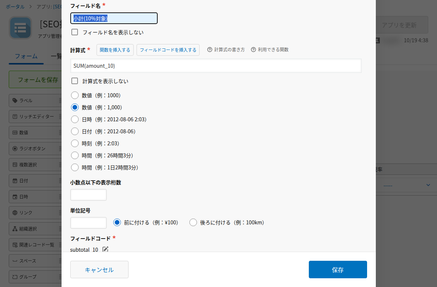437x287 pixels.
Task: Click the ラジオボタン field palette icon
Action: [15, 149]
